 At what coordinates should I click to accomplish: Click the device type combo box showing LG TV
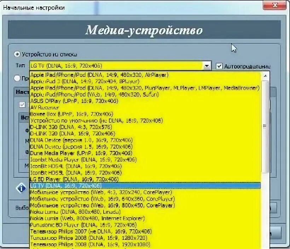[120, 66]
